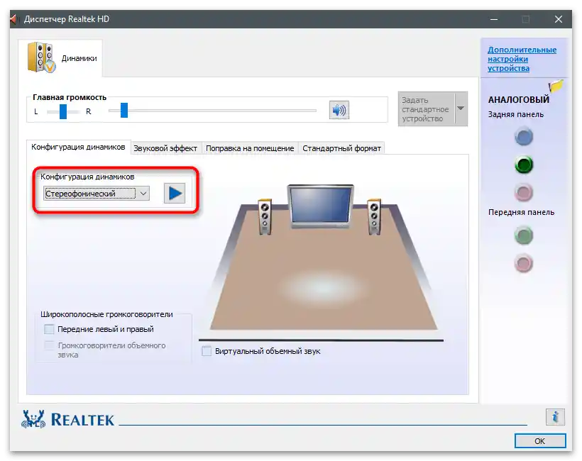Click the pink rear panel audio jack
Viewport: 582px width, 461px height.
click(524, 192)
